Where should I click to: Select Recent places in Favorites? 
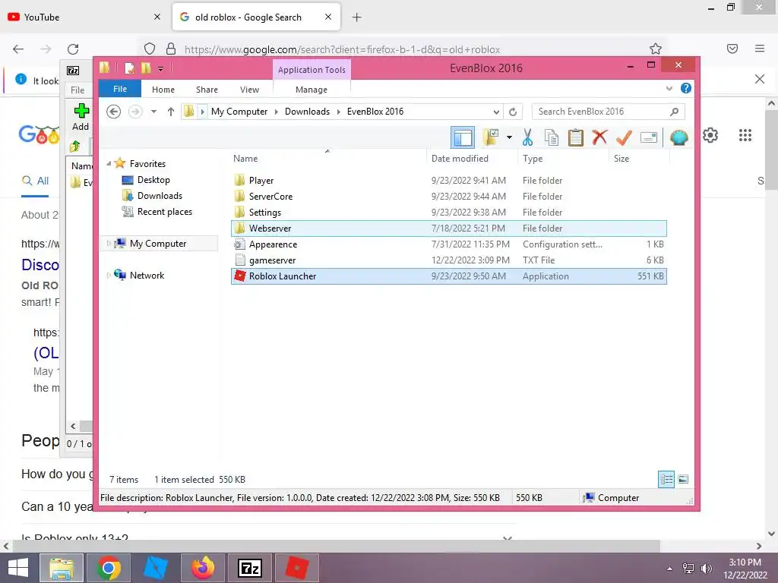165,212
